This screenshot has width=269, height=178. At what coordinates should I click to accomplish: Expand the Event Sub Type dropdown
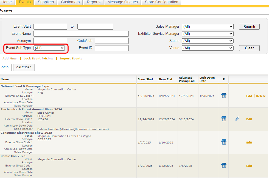(49, 48)
